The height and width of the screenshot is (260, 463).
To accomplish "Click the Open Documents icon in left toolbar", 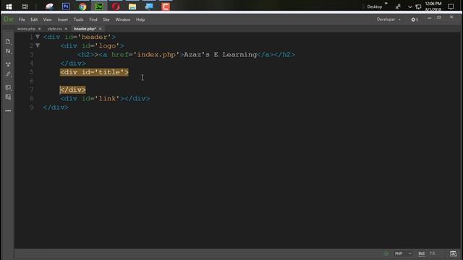I will pyautogui.click(x=8, y=42).
